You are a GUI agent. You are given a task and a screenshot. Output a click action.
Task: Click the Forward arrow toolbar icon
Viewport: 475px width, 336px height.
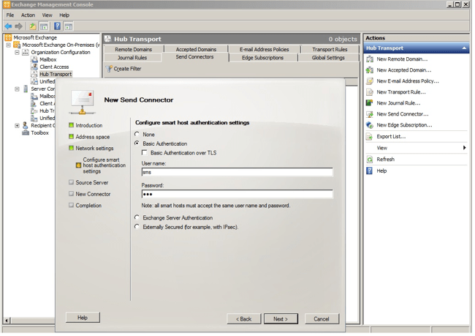[18, 26]
